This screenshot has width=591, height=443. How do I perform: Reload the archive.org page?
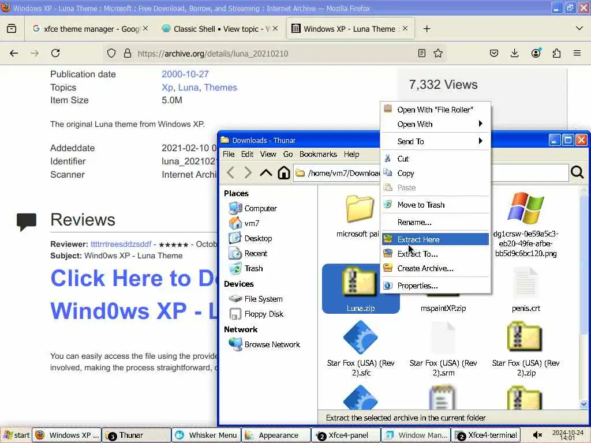[x=55, y=53]
